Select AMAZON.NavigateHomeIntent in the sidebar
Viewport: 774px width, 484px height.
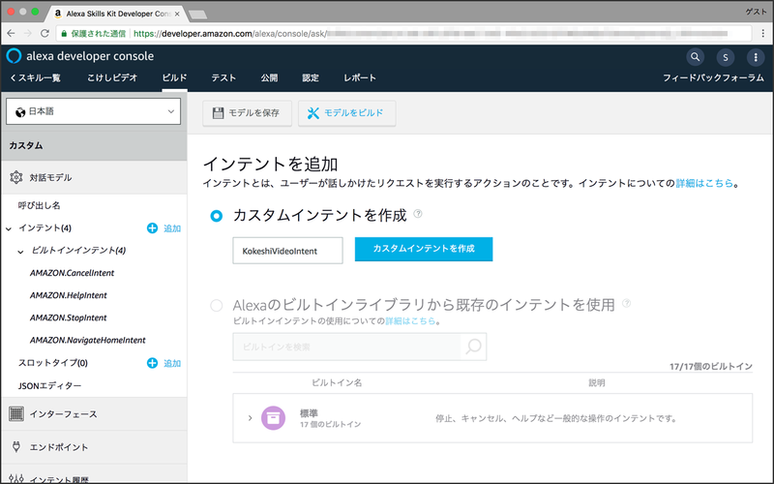click(88, 341)
